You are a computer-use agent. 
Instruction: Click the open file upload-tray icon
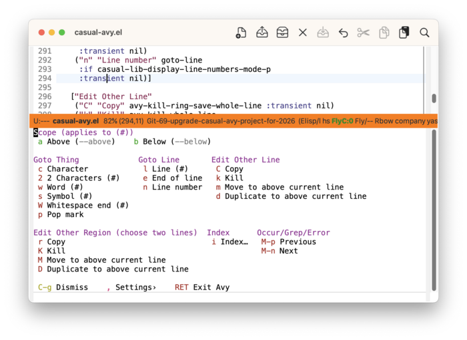tap(262, 33)
